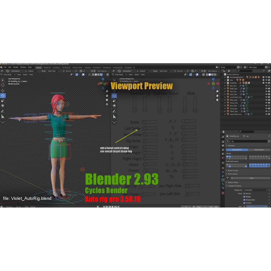Viewport: 271px width, 271px height.
Task: Select the Select Box tool in left viewport
Action: pos(3,80)
